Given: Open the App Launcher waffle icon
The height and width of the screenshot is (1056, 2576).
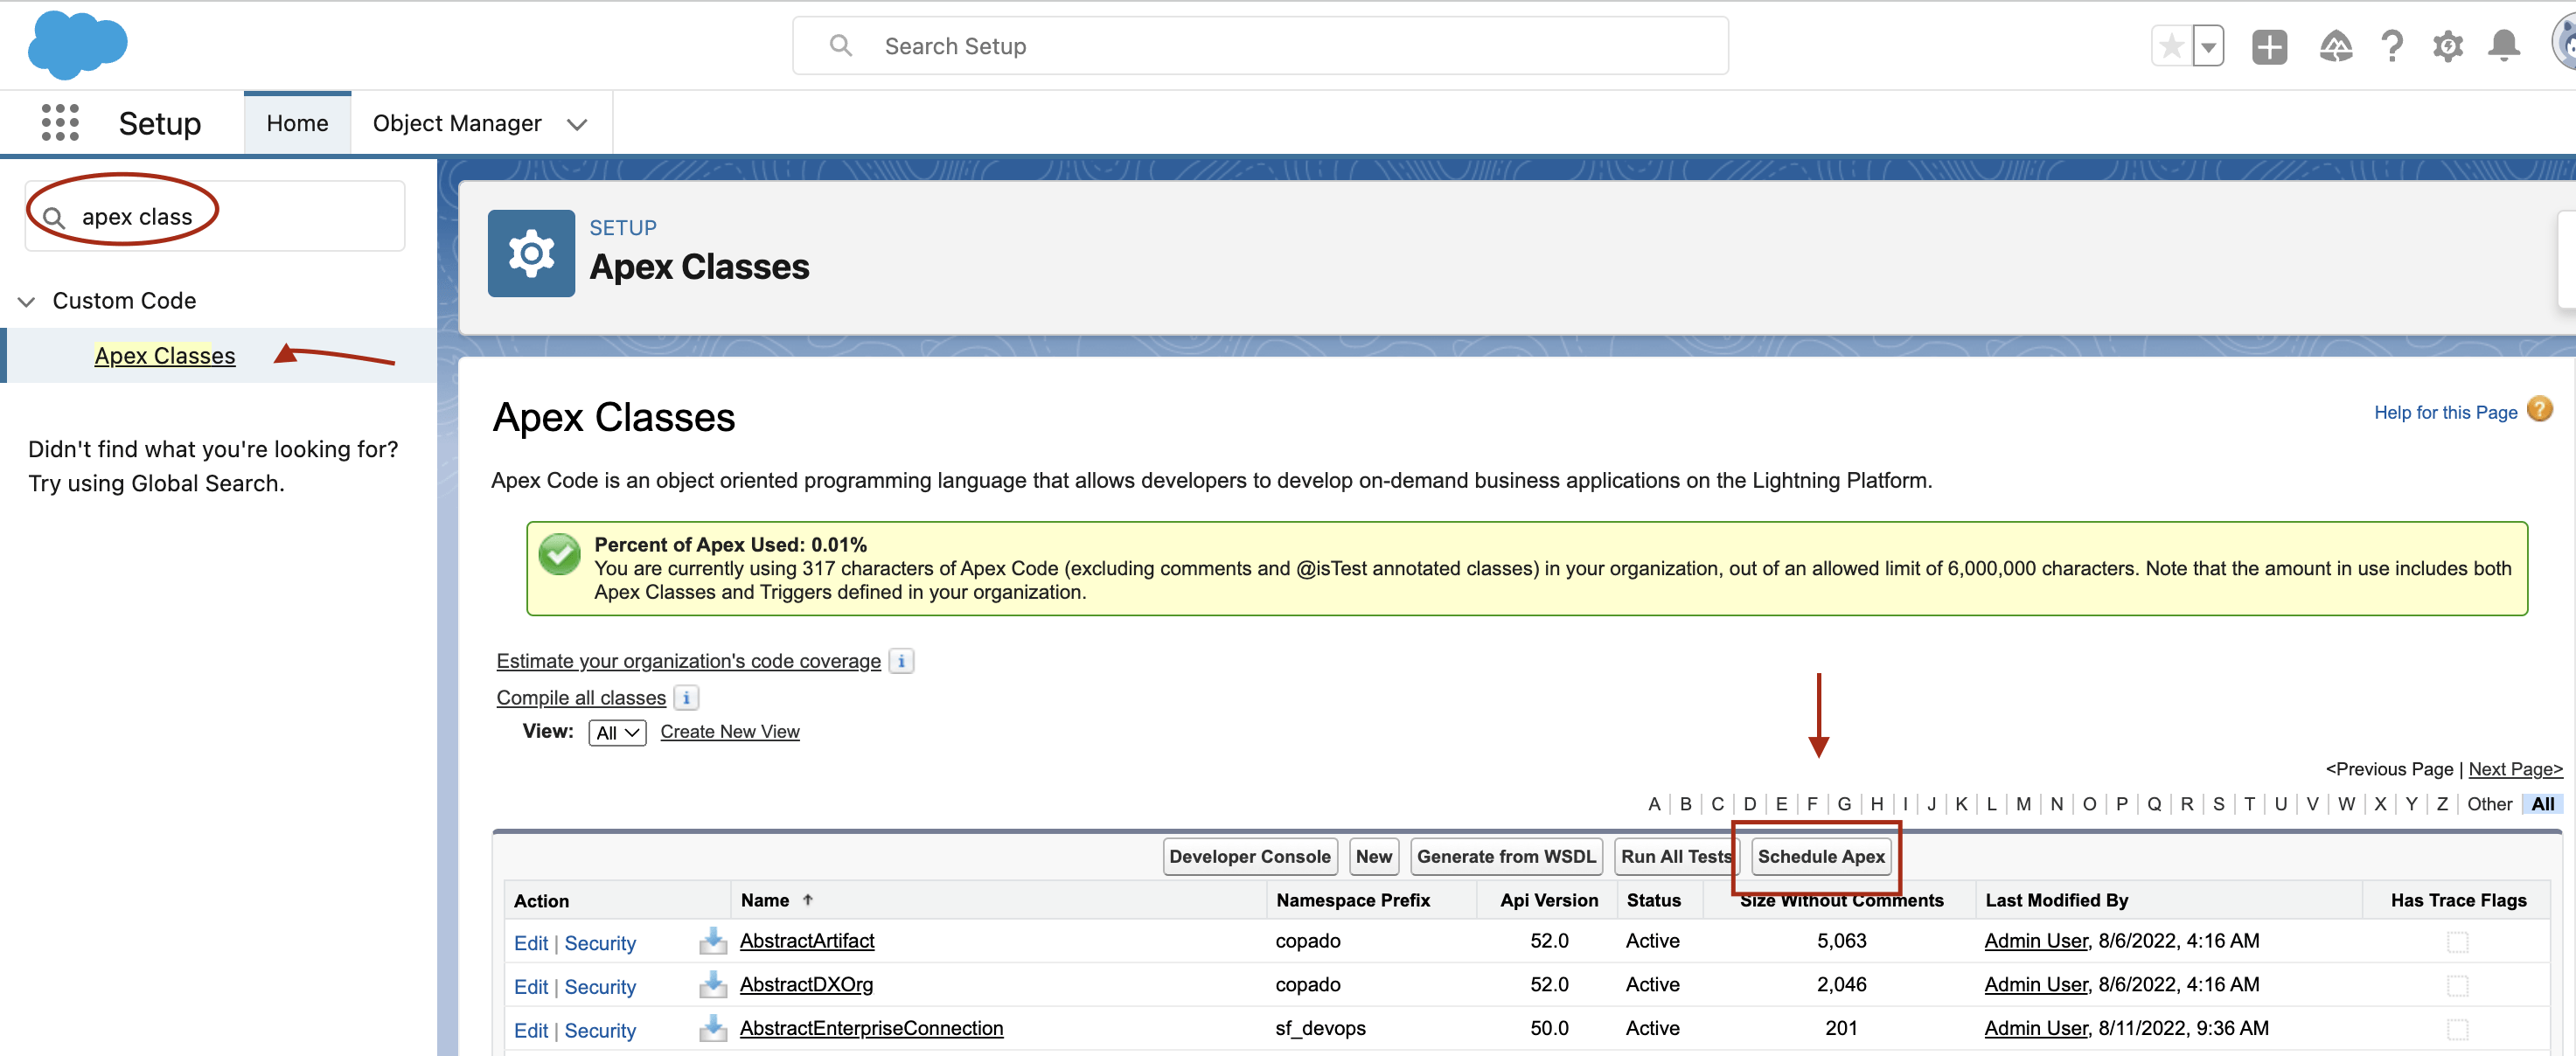Looking at the screenshot, I should pyautogui.click(x=60, y=122).
